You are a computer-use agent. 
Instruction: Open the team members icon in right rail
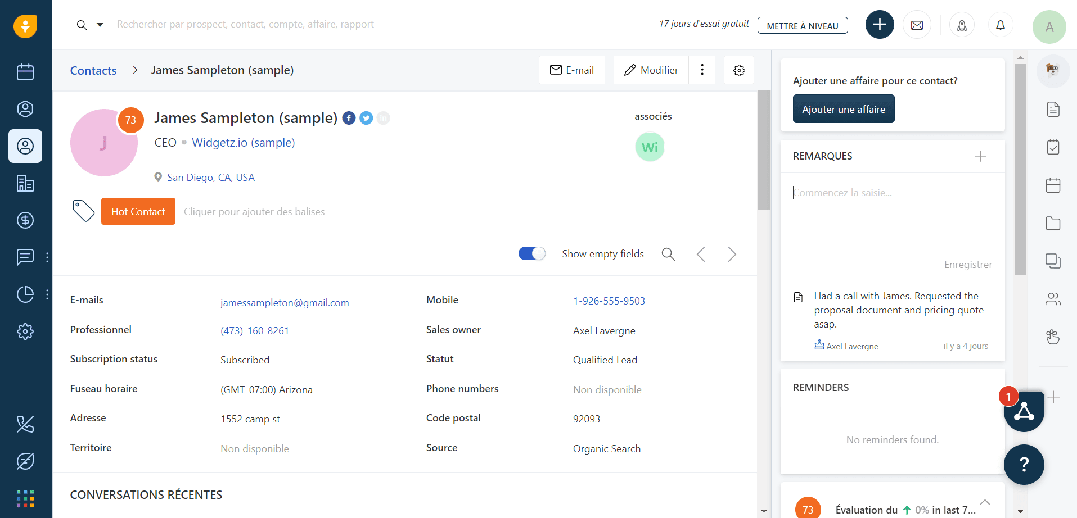1053,299
